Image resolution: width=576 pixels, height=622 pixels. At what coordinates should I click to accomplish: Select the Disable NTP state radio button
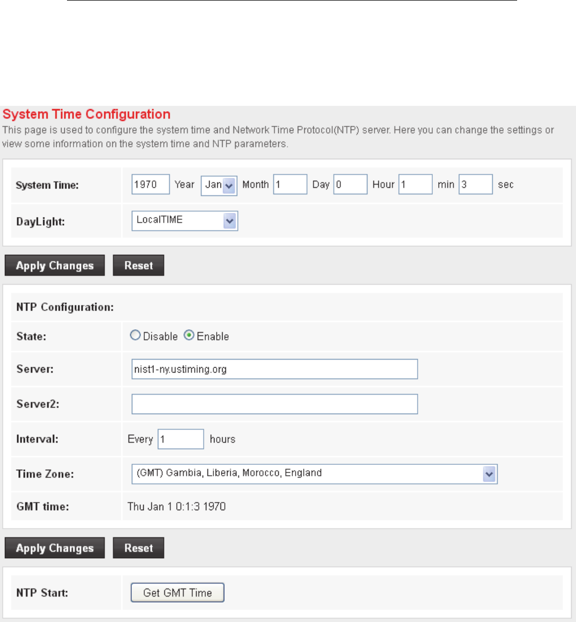pyautogui.click(x=135, y=335)
